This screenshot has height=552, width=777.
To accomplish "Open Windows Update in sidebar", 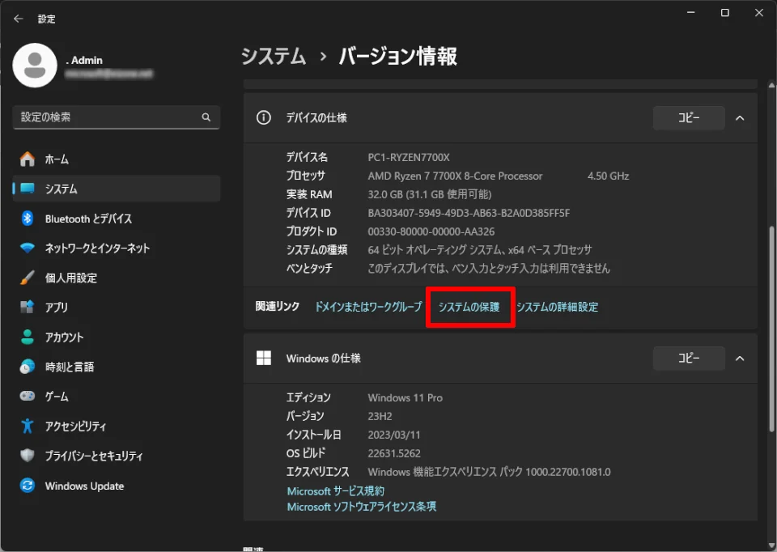I will 117,486.
